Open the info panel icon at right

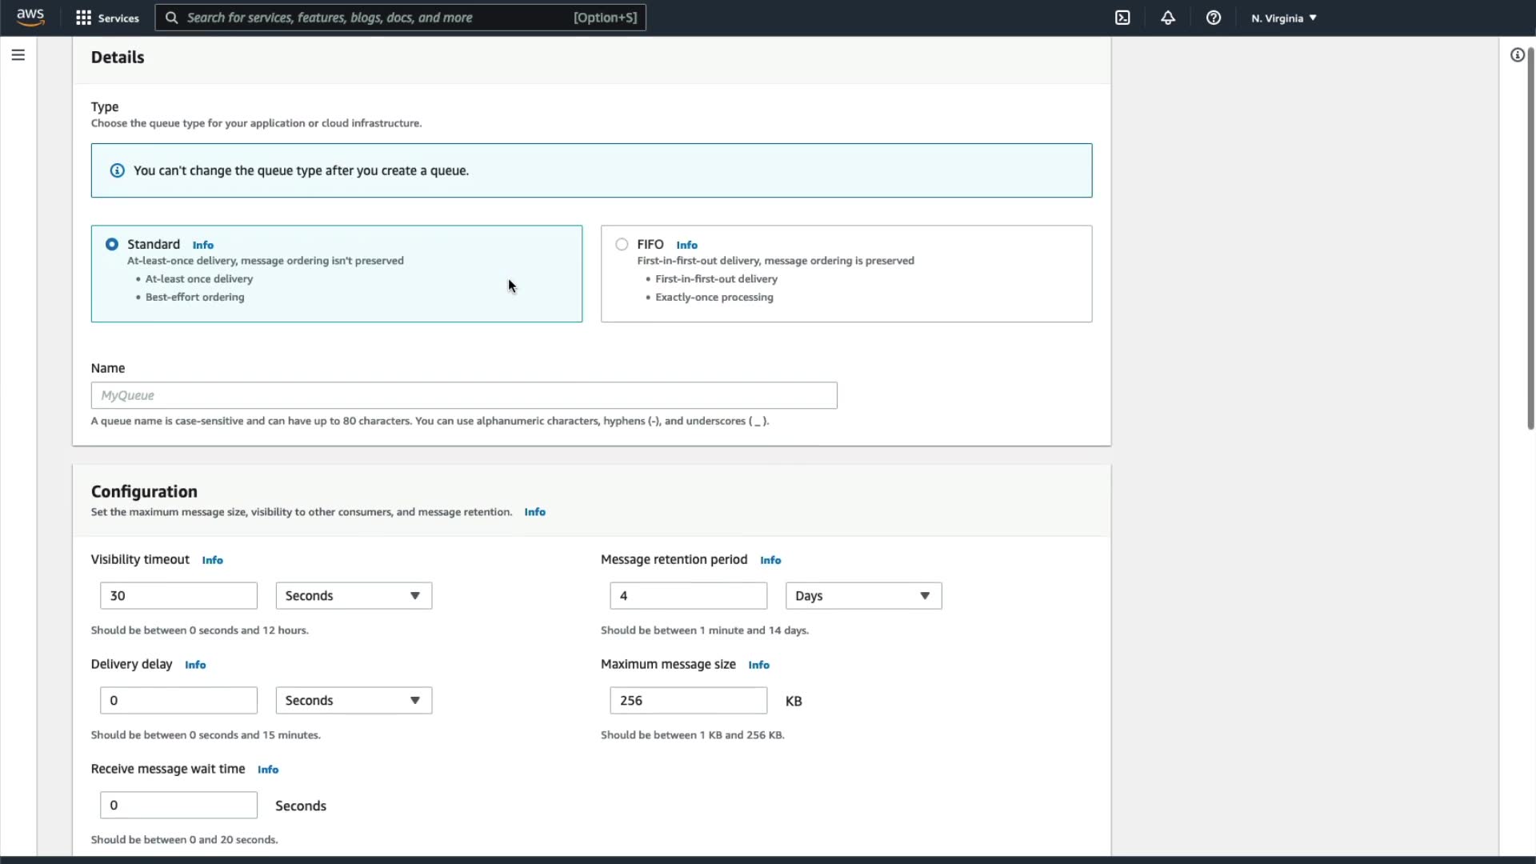pos(1517,55)
